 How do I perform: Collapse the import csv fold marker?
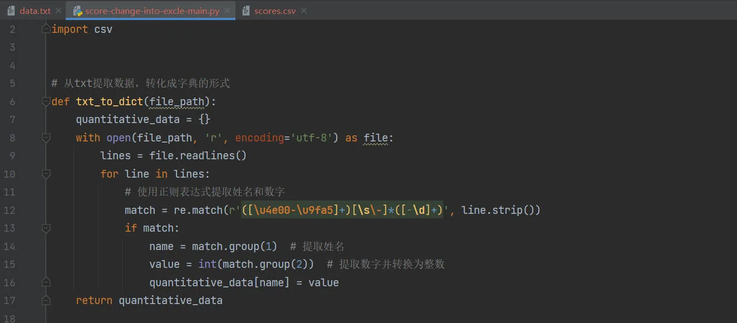click(x=46, y=30)
